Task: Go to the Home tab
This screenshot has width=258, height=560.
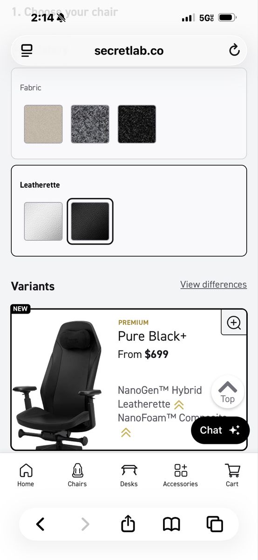Action: point(26,475)
